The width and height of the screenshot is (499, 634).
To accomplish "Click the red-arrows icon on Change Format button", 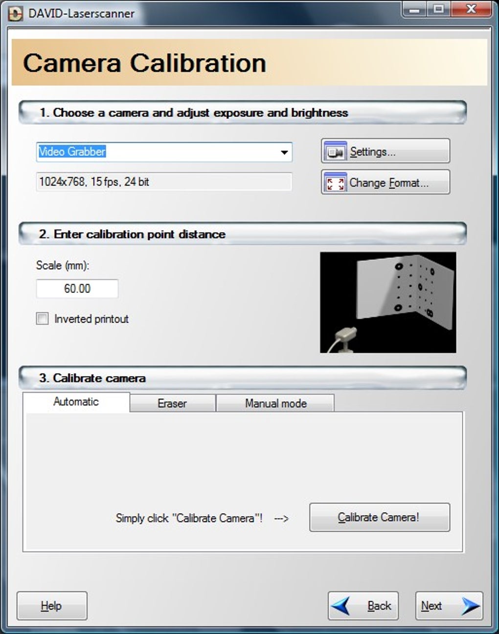I will (x=335, y=182).
